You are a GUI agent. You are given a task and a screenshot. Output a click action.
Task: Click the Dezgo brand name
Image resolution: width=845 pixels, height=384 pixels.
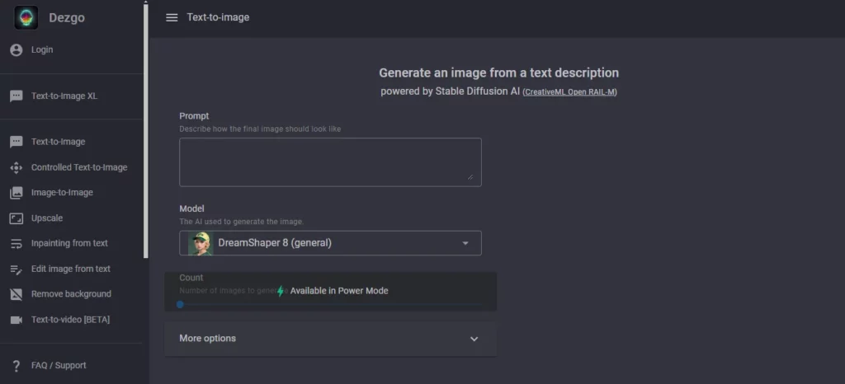click(67, 18)
